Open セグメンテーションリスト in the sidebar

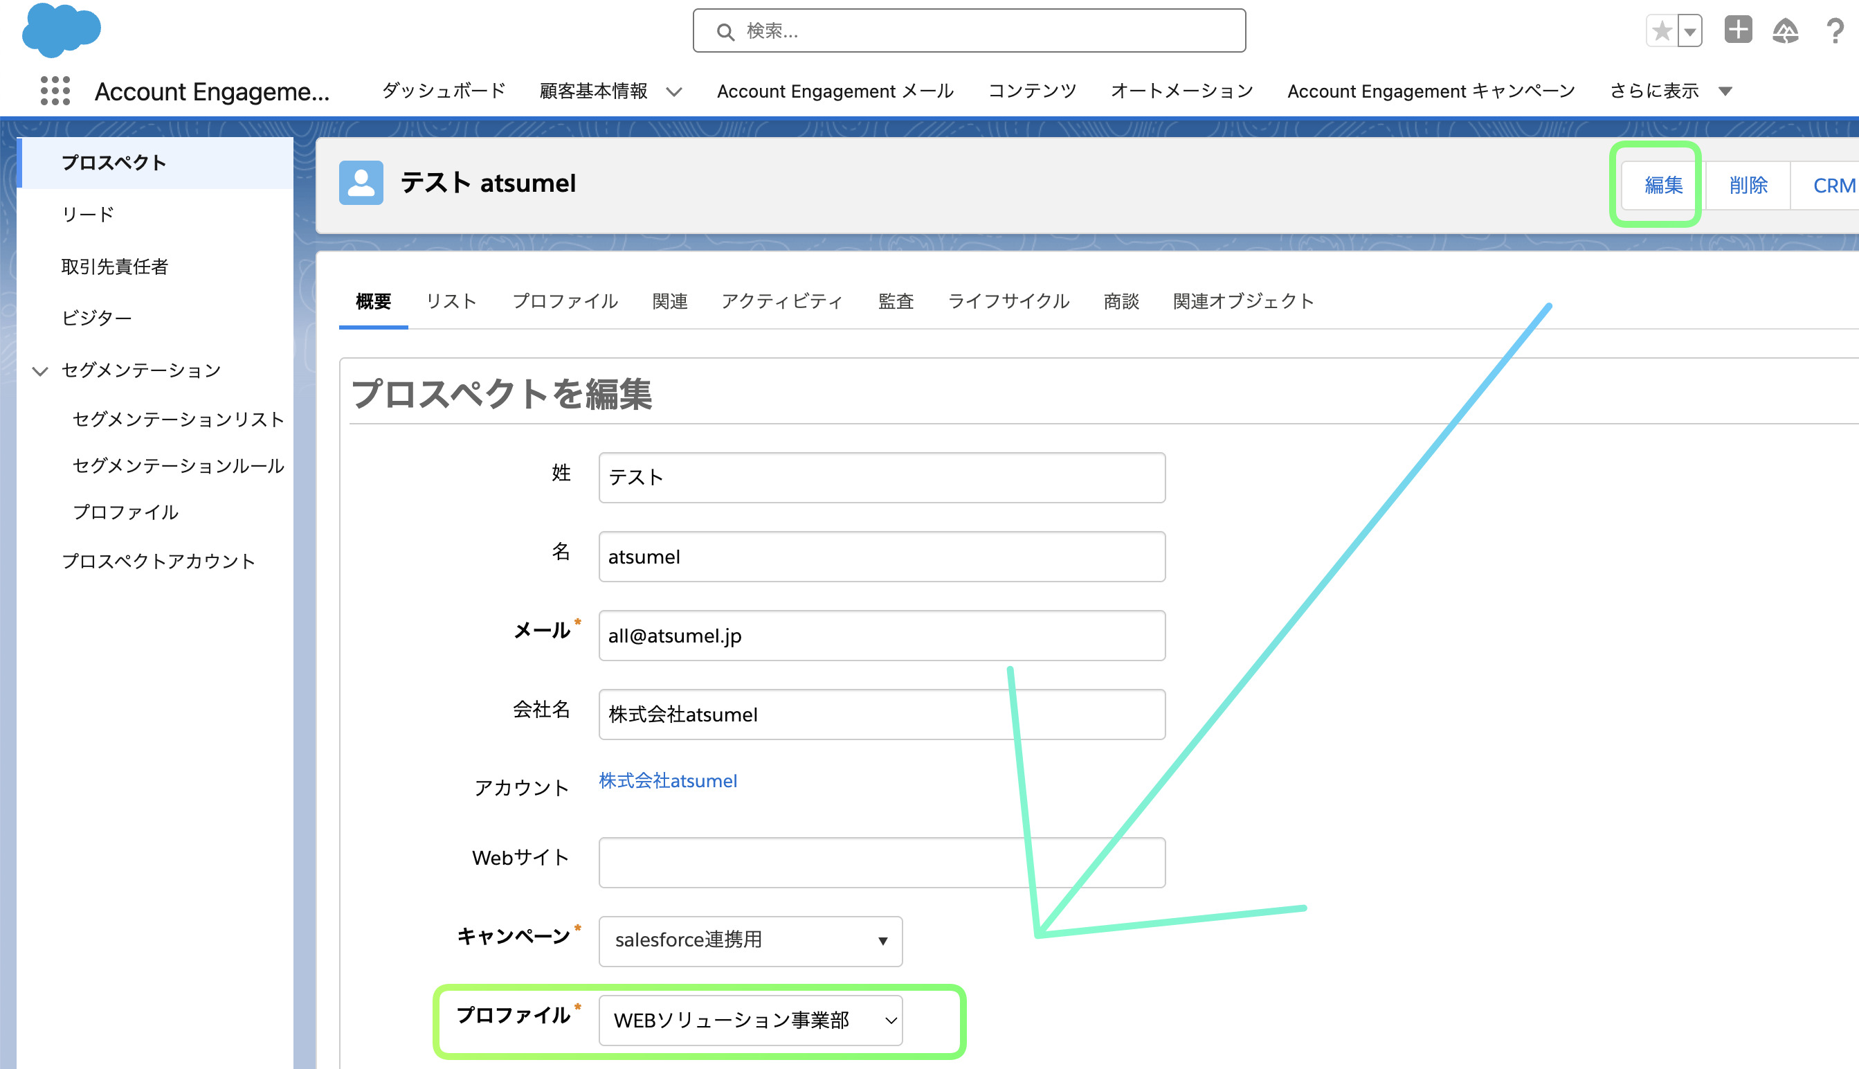(179, 420)
